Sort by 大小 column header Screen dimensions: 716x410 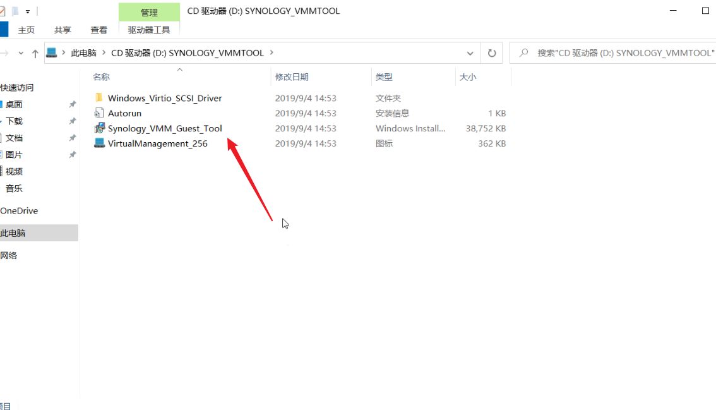pyautogui.click(x=468, y=77)
